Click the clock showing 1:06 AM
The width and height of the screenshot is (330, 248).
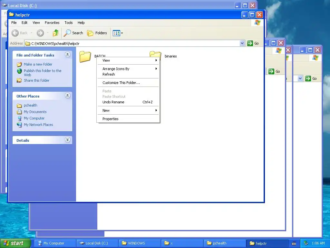coord(318,243)
